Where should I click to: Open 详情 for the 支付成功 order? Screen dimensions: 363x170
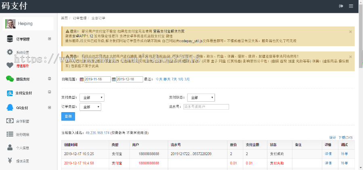click(328, 154)
